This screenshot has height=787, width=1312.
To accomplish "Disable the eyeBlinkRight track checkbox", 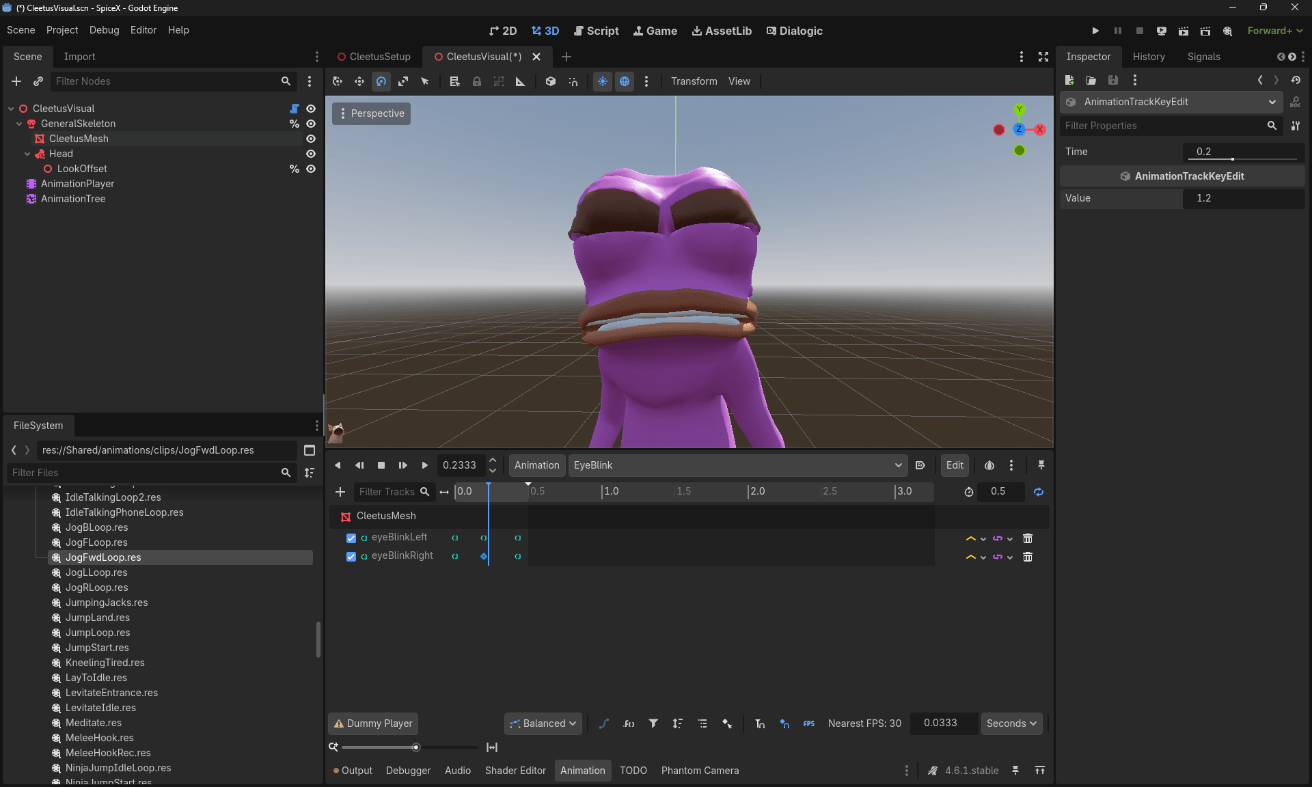I will [351, 557].
